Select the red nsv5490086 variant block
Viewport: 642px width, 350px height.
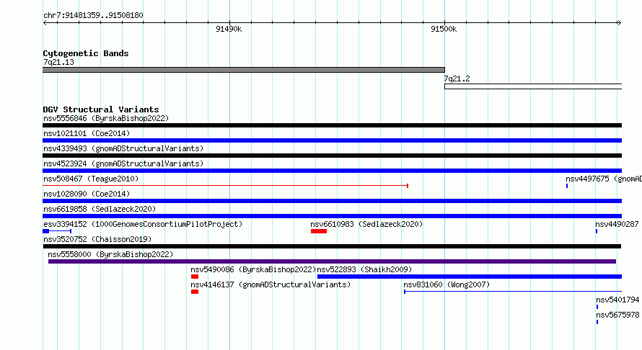pos(195,277)
